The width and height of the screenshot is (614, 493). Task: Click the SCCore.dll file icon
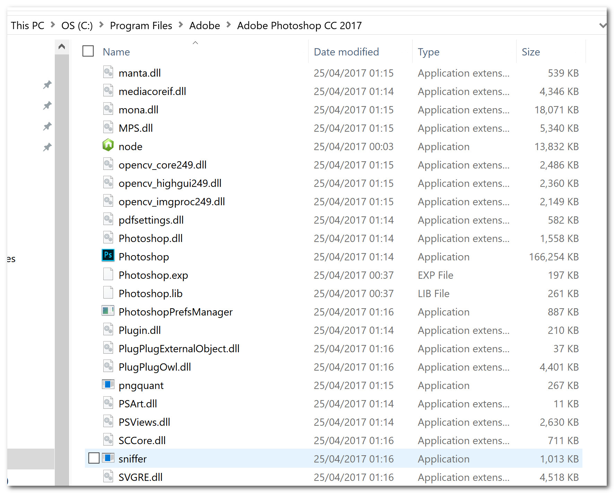(x=108, y=440)
